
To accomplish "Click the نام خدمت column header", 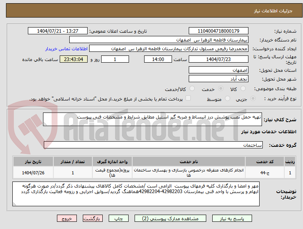I will point(189,162).
